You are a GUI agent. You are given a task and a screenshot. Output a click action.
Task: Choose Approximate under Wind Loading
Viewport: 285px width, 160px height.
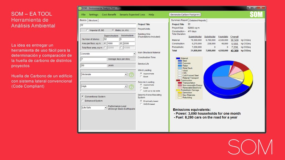[141, 74]
